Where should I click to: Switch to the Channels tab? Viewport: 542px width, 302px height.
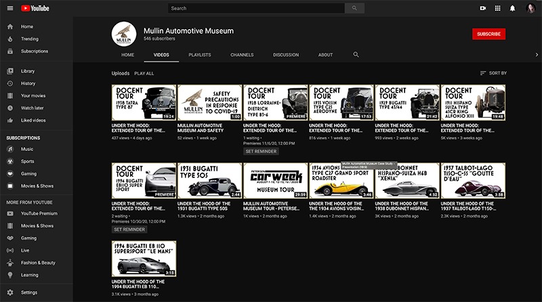[242, 55]
